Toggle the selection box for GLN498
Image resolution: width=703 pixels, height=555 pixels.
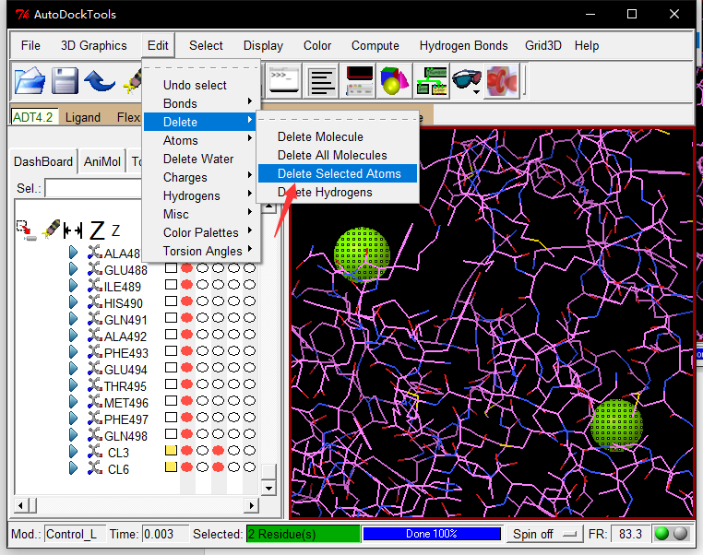(x=171, y=433)
